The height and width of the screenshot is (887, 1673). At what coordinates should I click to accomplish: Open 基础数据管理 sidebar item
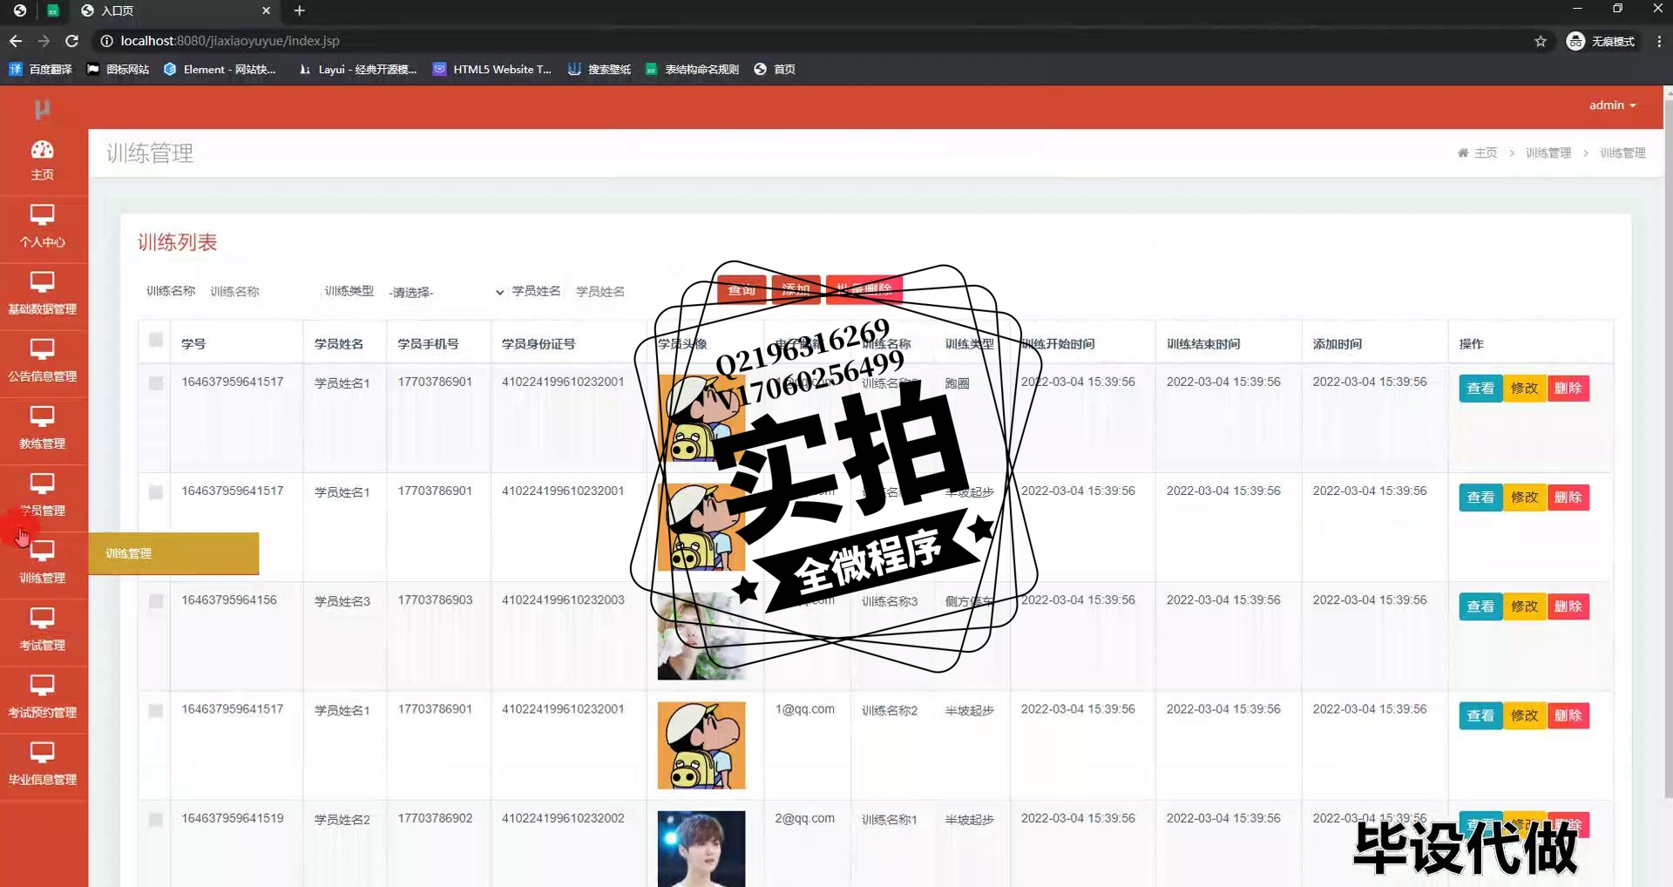click(x=43, y=295)
